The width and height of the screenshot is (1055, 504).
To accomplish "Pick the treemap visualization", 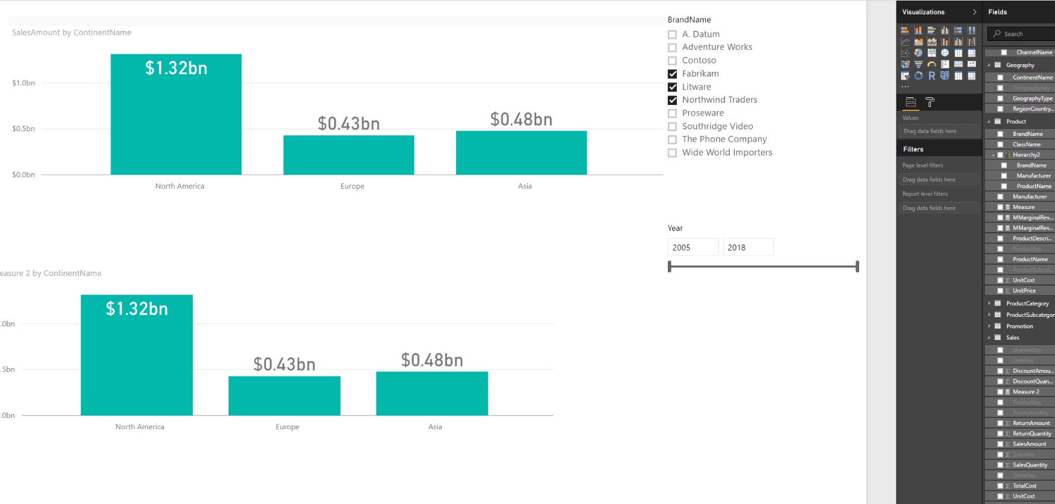I will [x=932, y=53].
